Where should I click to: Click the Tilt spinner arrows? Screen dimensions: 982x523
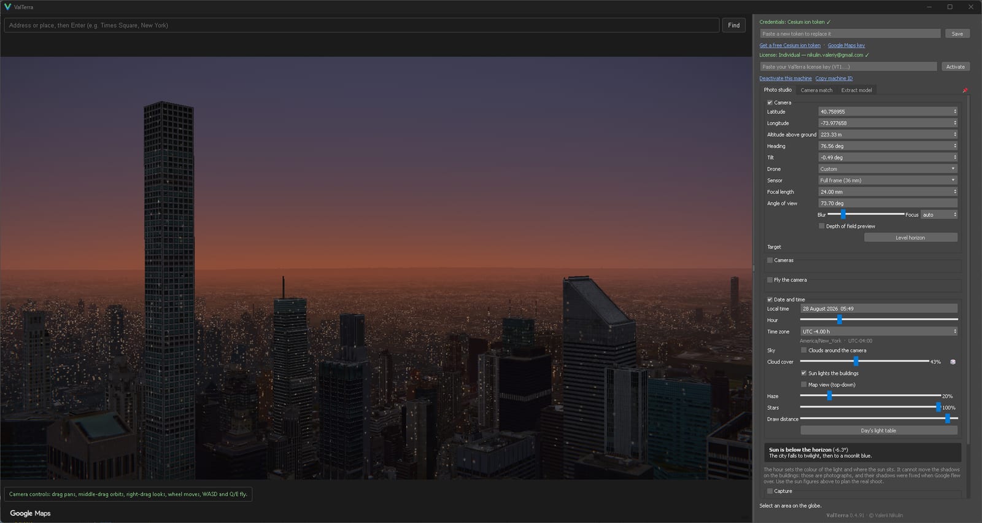tap(955, 158)
